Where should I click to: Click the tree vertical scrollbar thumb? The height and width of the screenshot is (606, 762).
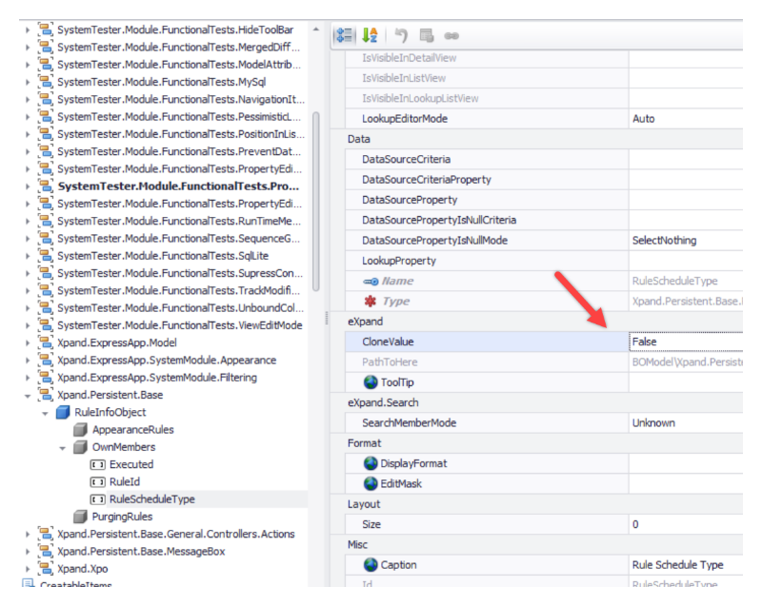[316, 202]
